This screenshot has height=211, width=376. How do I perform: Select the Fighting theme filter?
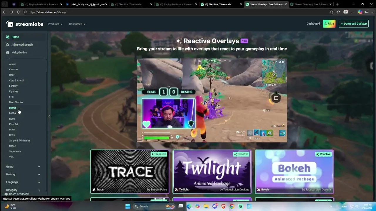point(13,91)
